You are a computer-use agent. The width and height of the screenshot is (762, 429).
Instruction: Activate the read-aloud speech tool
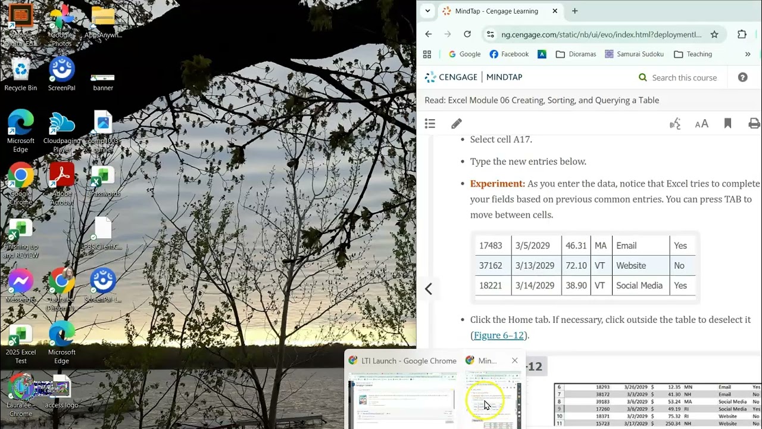[x=675, y=123]
